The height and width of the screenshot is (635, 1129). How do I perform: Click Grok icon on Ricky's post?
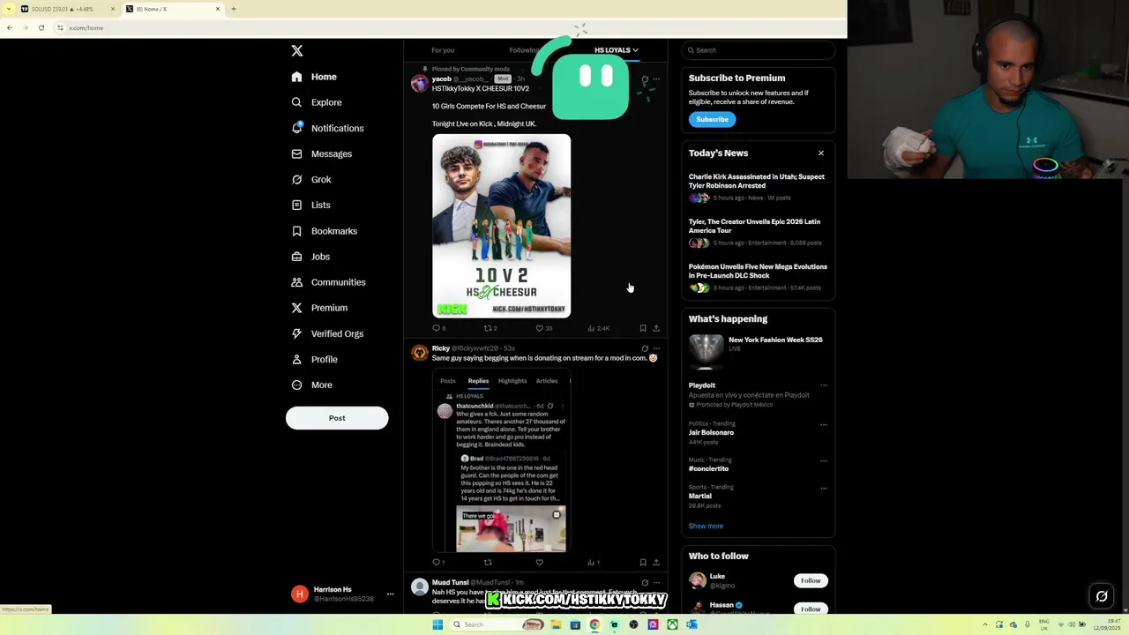pyautogui.click(x=645, y=348)
